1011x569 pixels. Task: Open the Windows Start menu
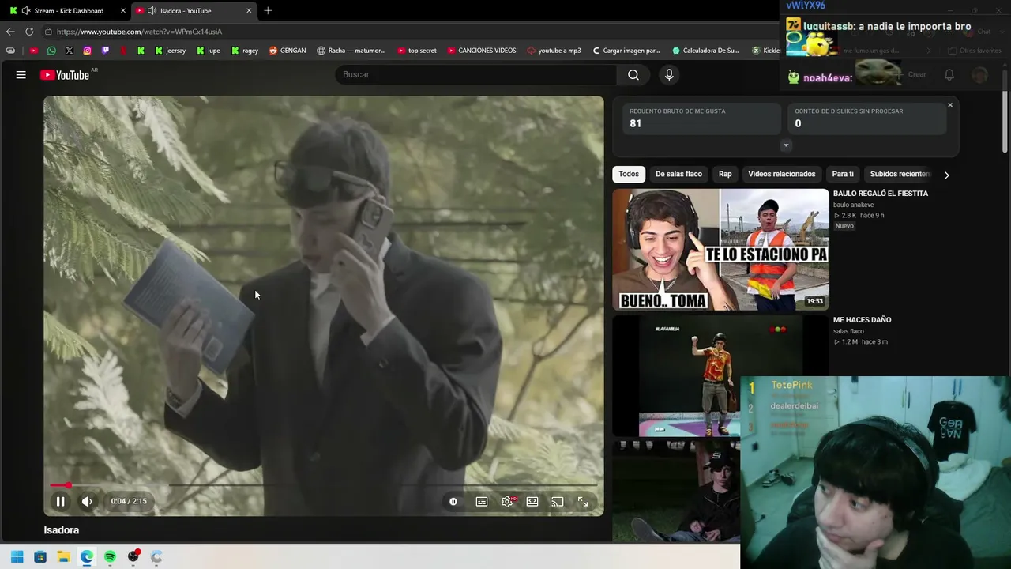(x=17, y=557)
